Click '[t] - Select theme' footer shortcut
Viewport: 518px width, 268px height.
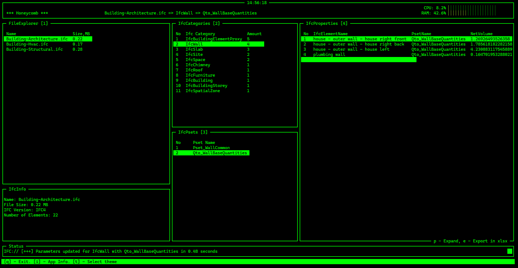[95, 262]
